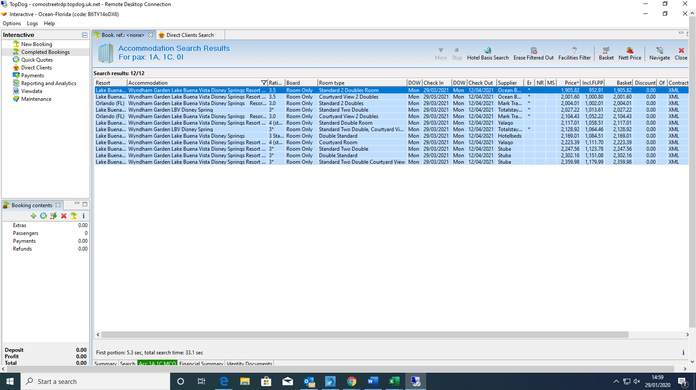Open Completed Bookings in the Interactive panel

(x=45, y=52)
